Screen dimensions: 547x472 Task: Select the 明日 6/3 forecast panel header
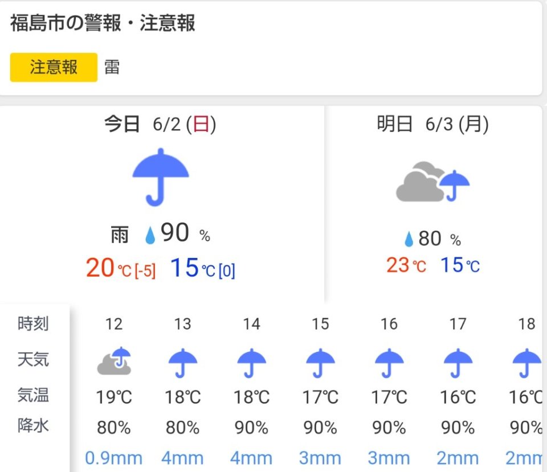click(432, 124)
